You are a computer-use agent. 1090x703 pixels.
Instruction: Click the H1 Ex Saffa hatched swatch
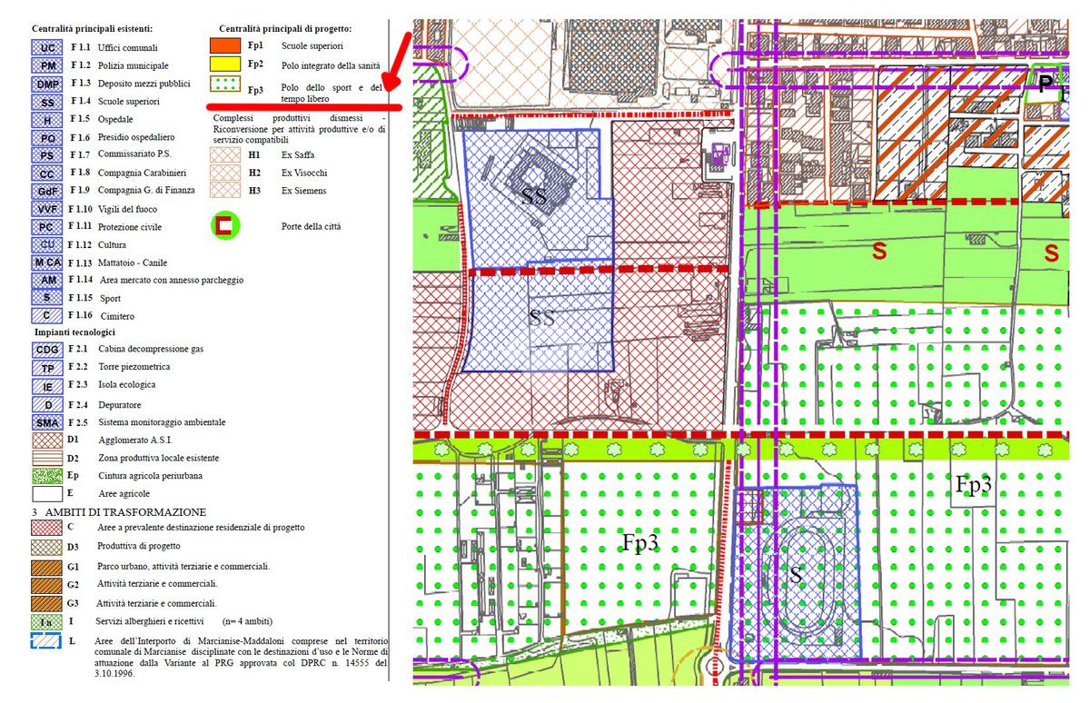coord(225,155)
